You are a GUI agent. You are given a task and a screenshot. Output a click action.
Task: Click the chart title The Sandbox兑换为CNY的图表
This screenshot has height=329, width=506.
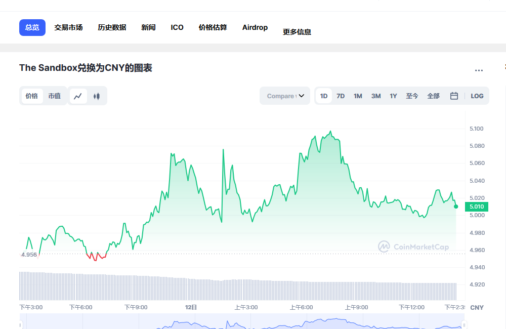pos(86,68)
